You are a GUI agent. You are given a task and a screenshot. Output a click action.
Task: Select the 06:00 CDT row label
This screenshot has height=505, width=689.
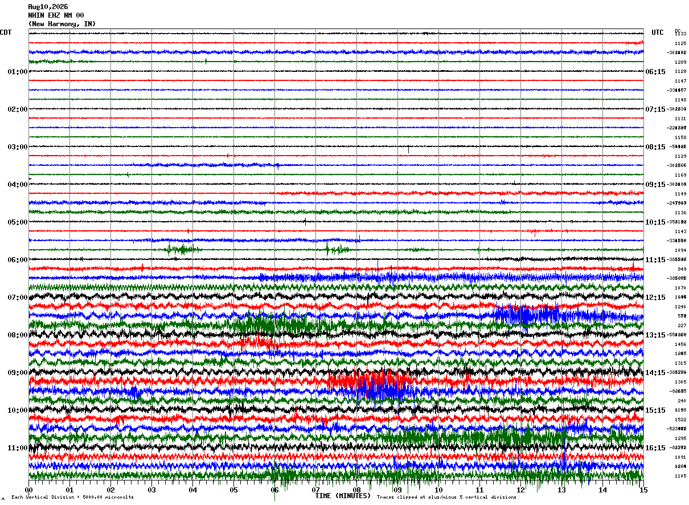[18, 260]
